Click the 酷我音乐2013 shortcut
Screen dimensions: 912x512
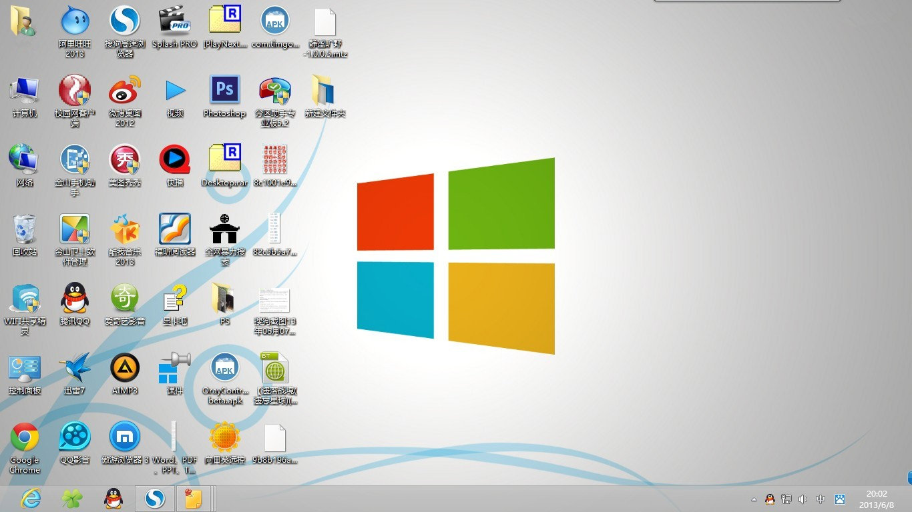125,239
